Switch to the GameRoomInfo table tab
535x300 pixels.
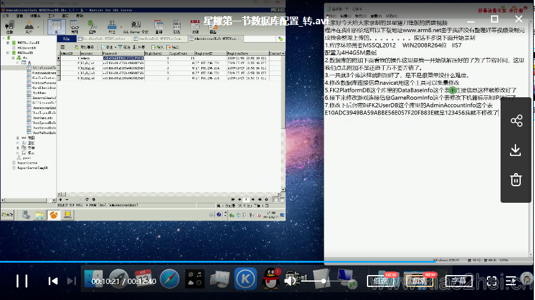160,39
